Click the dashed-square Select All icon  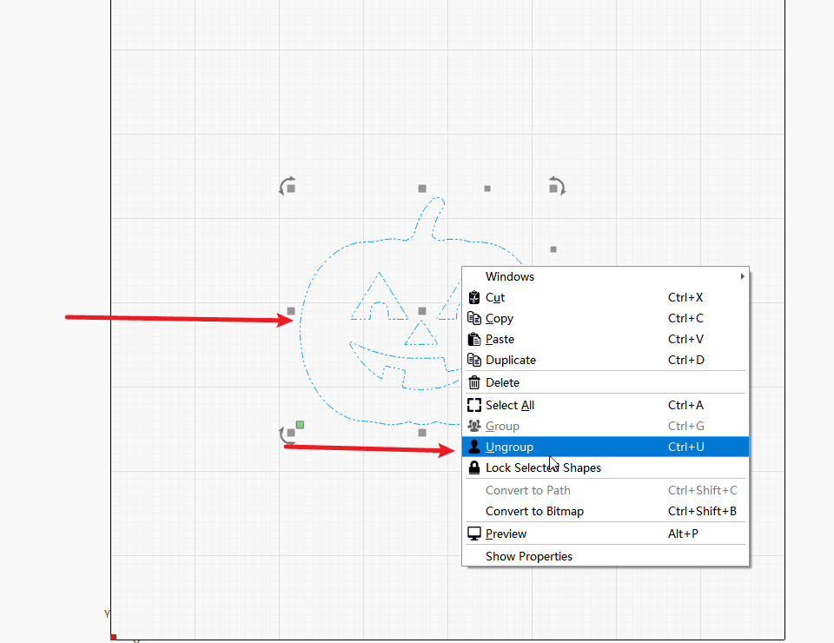click(x=474, y=405)
